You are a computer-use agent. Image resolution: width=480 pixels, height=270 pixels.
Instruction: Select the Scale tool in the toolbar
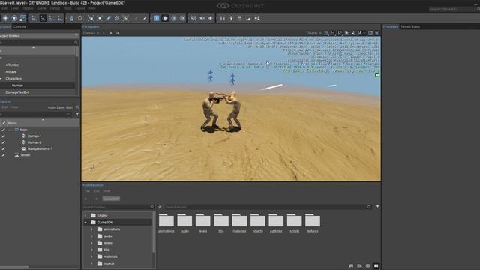pos(23,18)
